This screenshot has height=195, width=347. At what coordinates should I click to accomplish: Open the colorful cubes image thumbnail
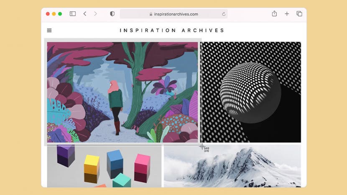pos(104,167)
